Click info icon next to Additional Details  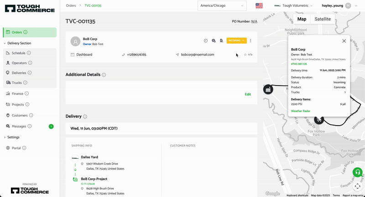[104, 75]
